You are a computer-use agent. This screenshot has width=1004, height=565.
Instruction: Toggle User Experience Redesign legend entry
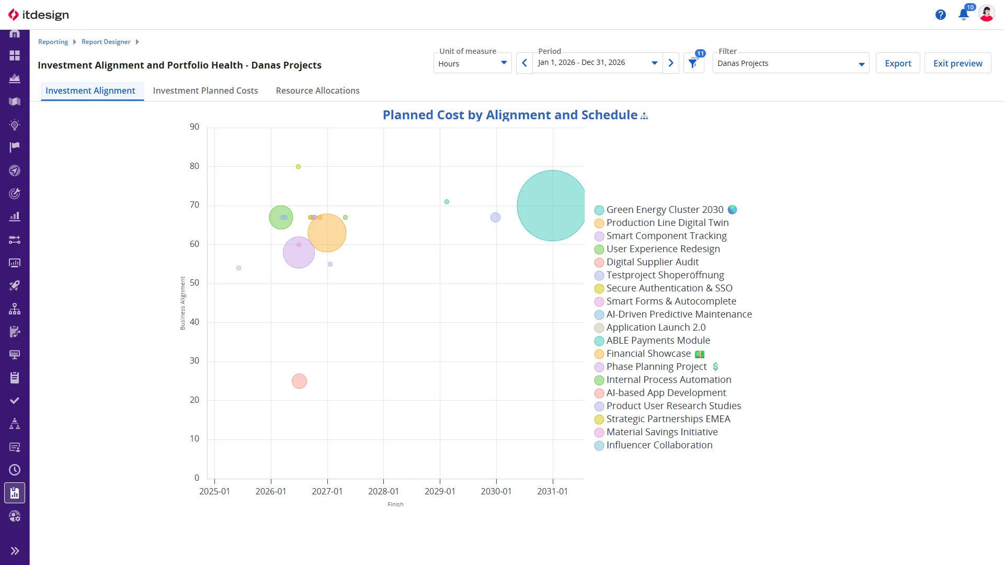(657, 249)
